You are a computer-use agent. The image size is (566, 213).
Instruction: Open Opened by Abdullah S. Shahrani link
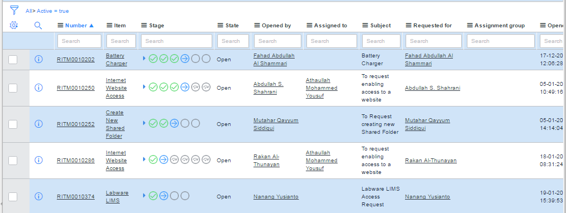click(268, 88)
